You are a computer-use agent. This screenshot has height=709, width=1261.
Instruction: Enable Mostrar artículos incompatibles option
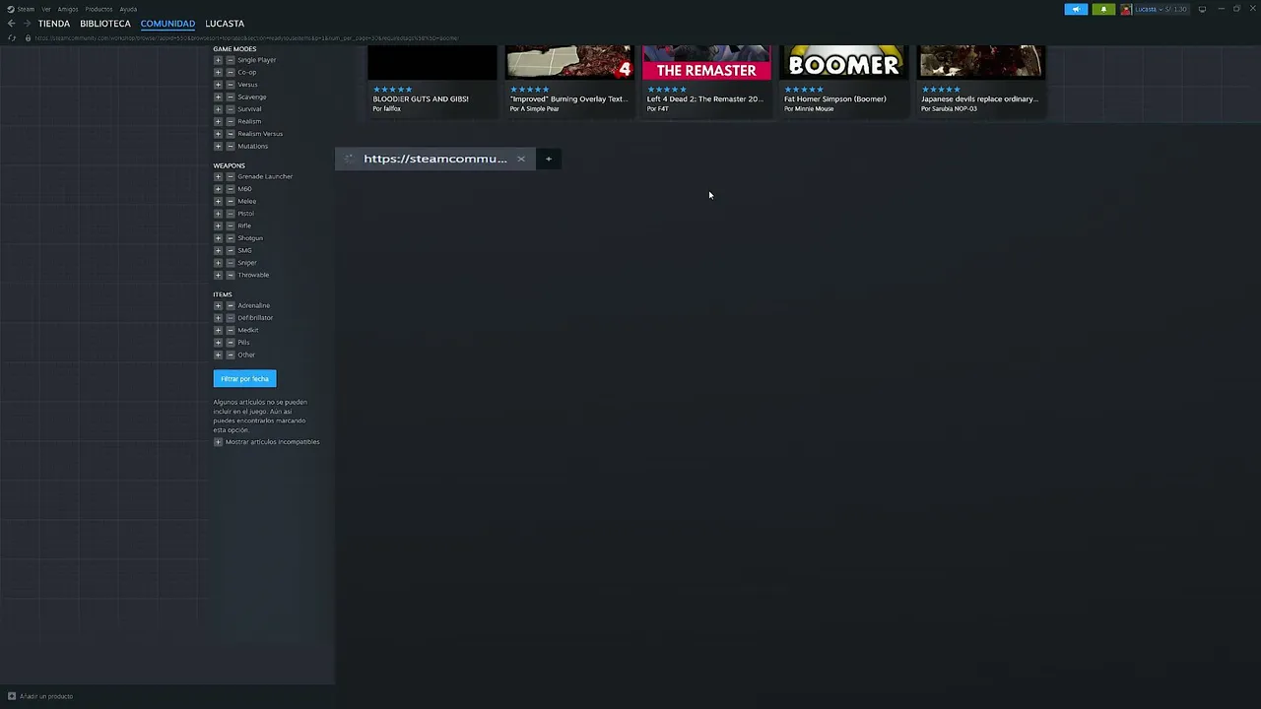pos(218,442)
